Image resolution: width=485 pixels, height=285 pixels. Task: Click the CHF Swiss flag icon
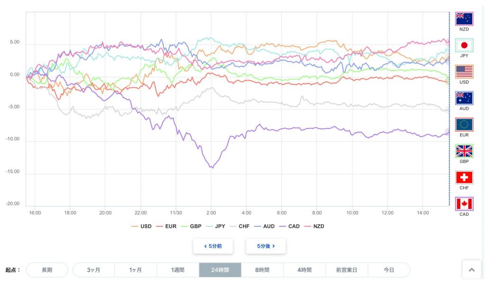click(x=464, y=177)
